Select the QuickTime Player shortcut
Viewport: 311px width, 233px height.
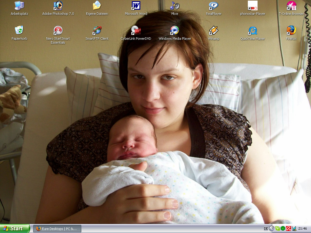252,30
